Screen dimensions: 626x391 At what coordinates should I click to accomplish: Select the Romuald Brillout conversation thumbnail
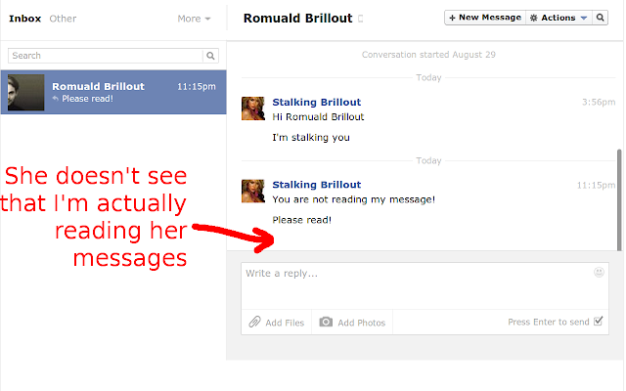(x=26, y=92)
